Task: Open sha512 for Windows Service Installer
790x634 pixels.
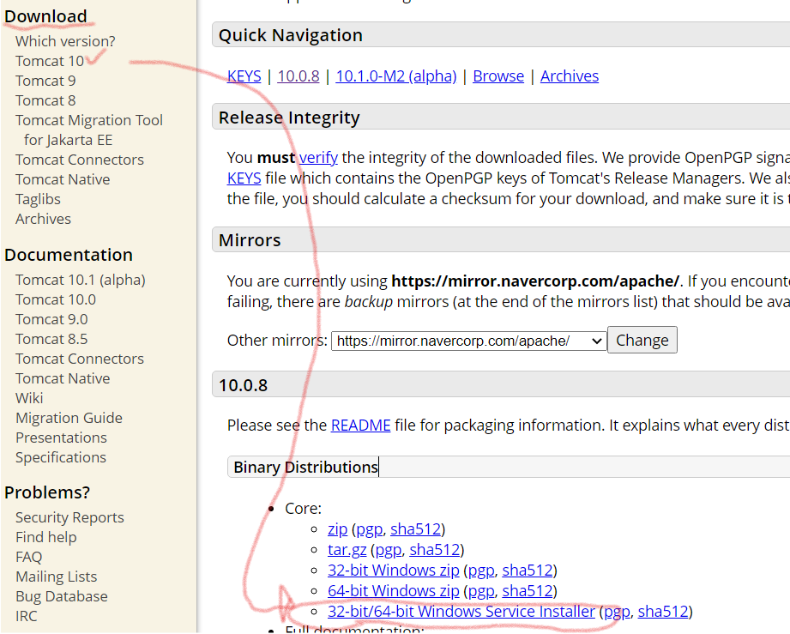Action: [x=663, y=612]
